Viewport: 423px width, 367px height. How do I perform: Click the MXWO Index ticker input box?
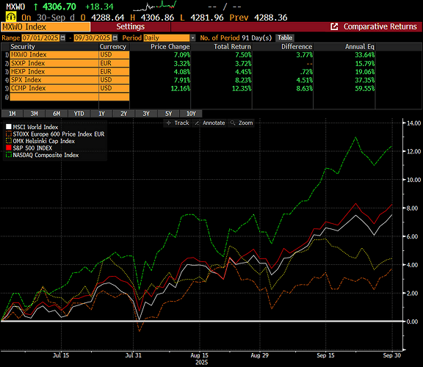46,27
